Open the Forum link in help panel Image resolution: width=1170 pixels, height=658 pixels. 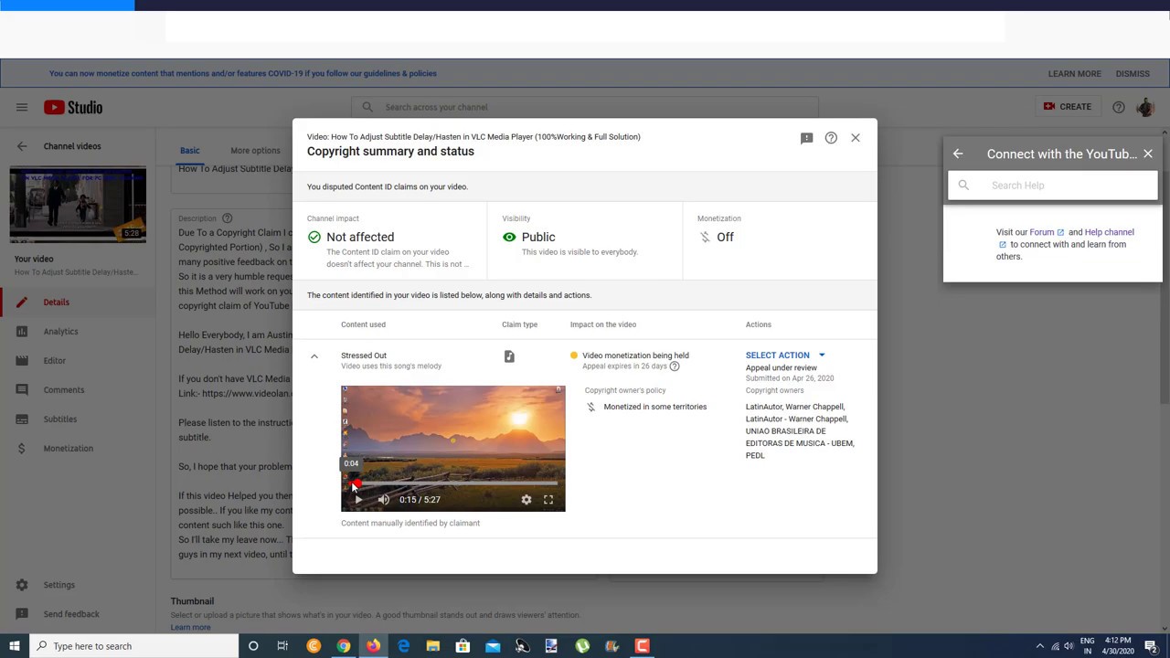[1047, 232]
